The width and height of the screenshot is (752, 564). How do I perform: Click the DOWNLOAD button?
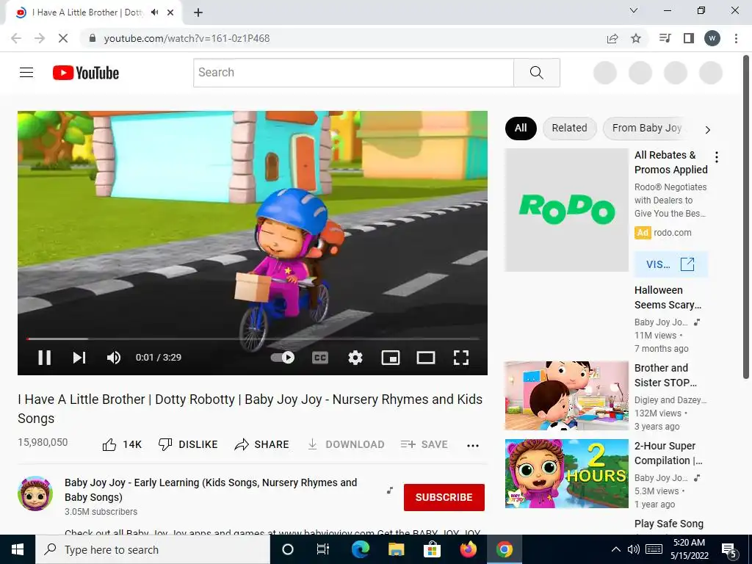click(346, 444)
